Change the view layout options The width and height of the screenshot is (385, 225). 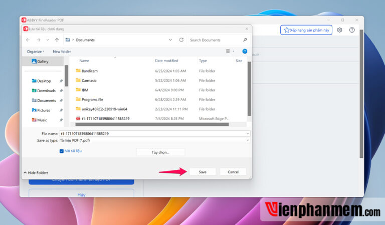[x=229, y=51]
